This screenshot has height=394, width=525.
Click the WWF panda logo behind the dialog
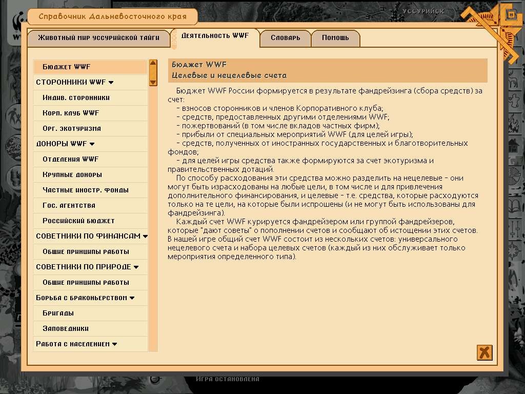17,26
